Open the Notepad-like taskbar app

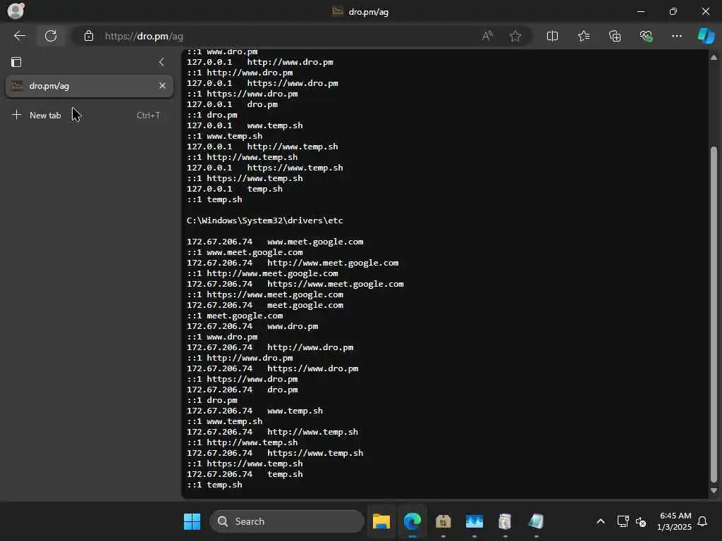(x=536, y=521)
